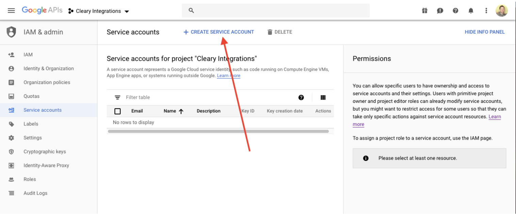The image size is (516, 214).
Task: Click the Identity & Organization icon
Action: click(11, 69)
